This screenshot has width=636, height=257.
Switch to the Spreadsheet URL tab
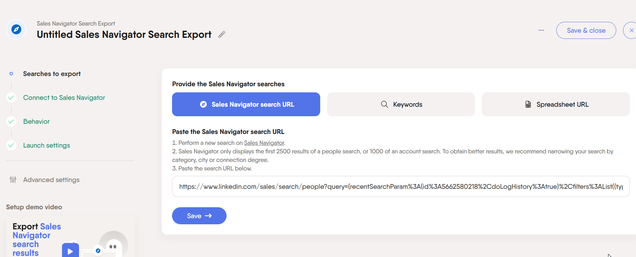tap(556, 104)
